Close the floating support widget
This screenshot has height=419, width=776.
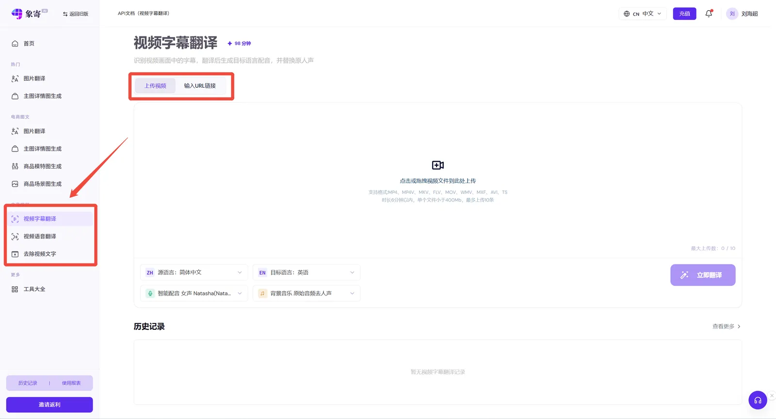[x=772, y=396]
